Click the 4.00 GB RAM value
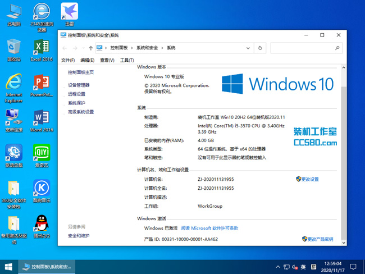Image resolution: width=365 pixels, height=274 pixels. pos(206,140)
